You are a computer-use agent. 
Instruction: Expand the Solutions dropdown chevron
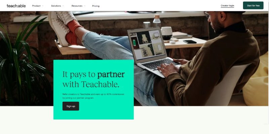click(63, 6)
